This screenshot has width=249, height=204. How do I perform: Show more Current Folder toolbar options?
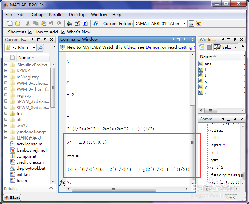[53, 46]
